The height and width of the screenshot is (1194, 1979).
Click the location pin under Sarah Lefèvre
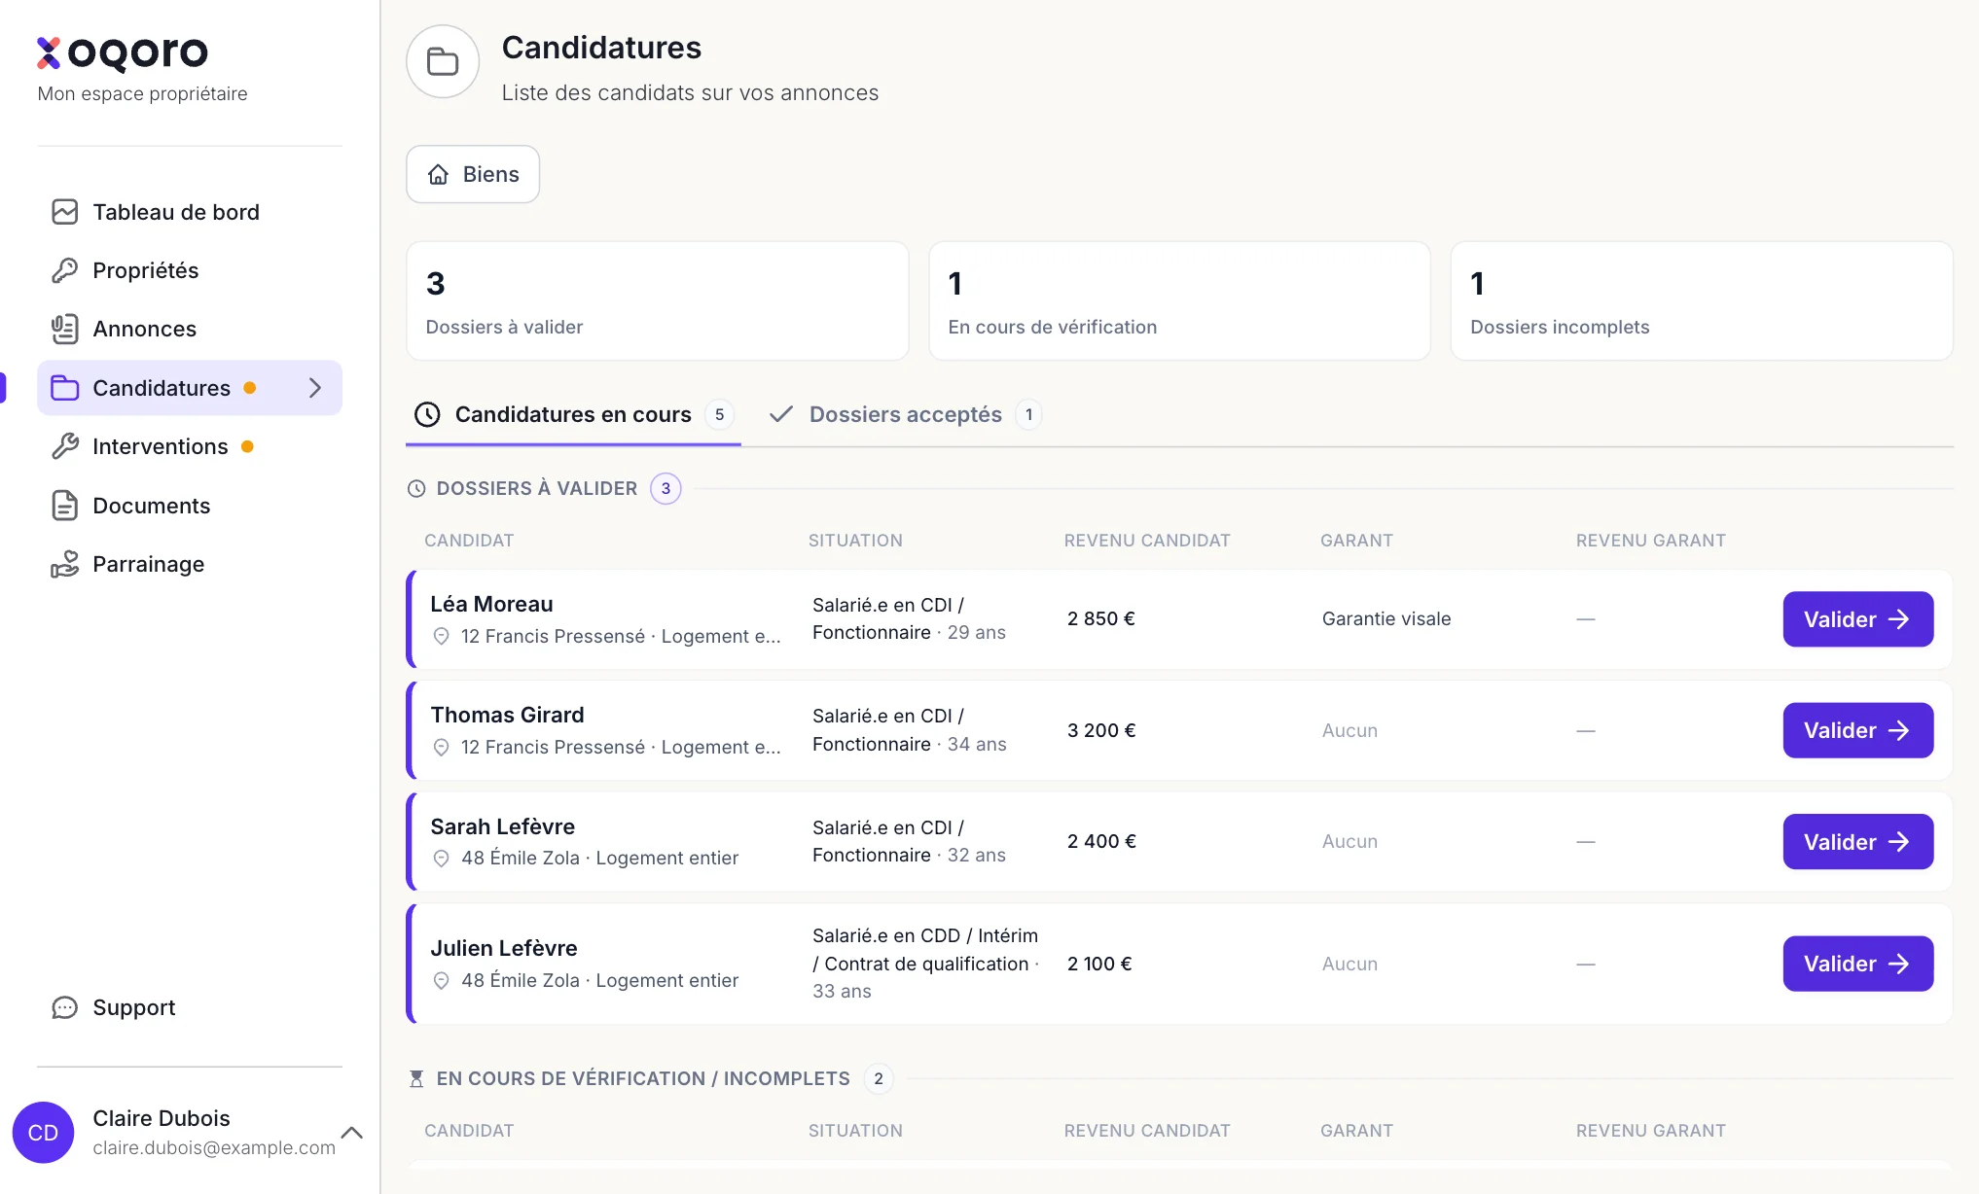point(441,858)
